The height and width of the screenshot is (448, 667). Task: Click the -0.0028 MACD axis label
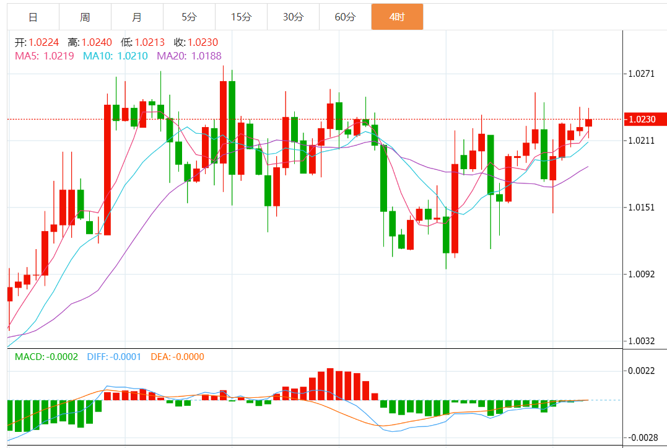(643, 437)
